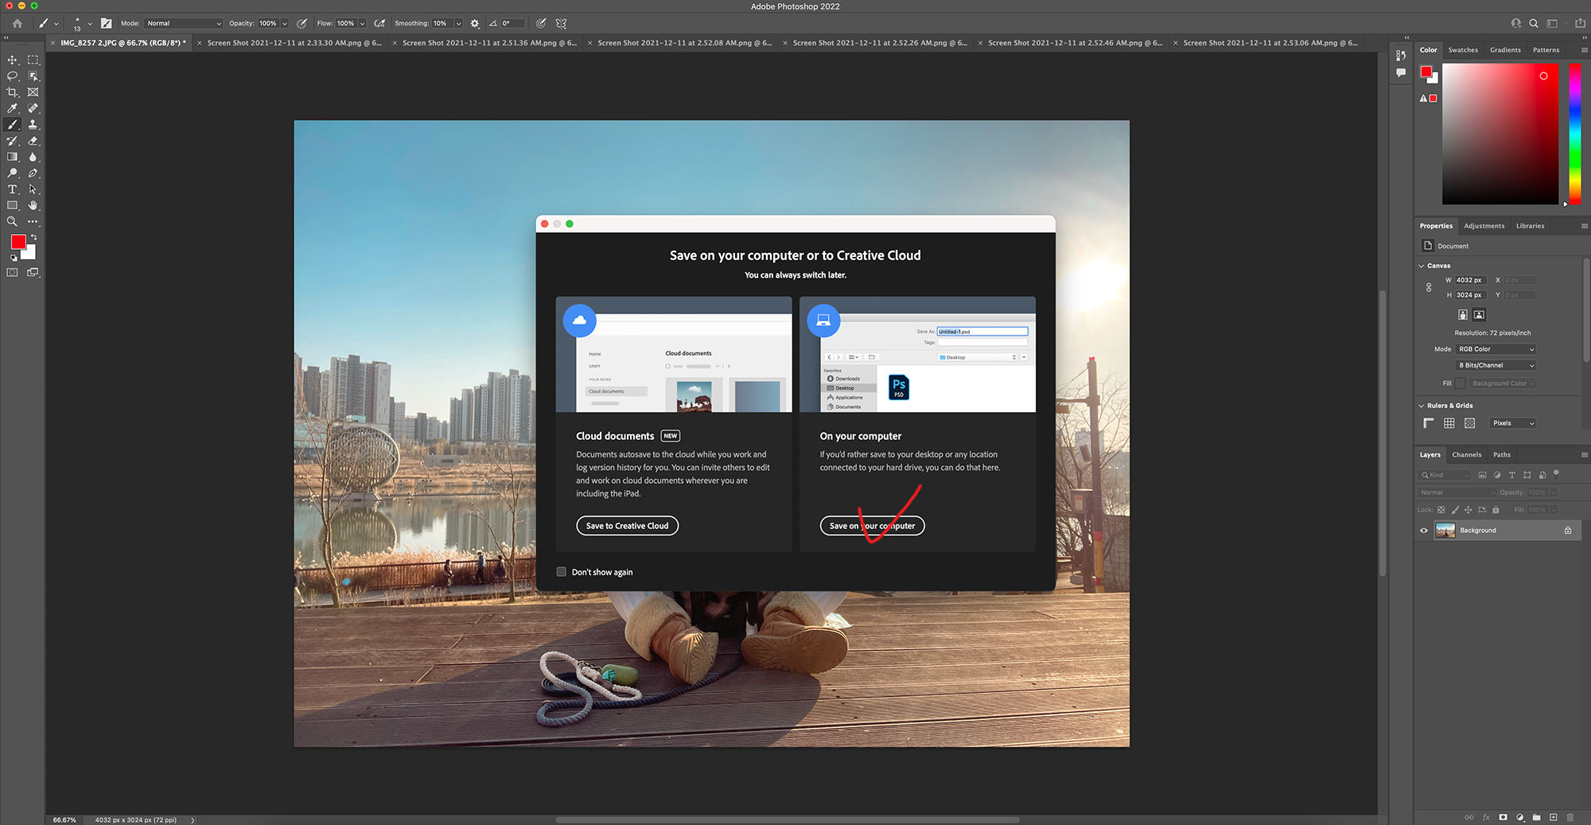This screenshot has width=1591, height=825.
Task: Click Save on your computer button
Action: (872, 526)
